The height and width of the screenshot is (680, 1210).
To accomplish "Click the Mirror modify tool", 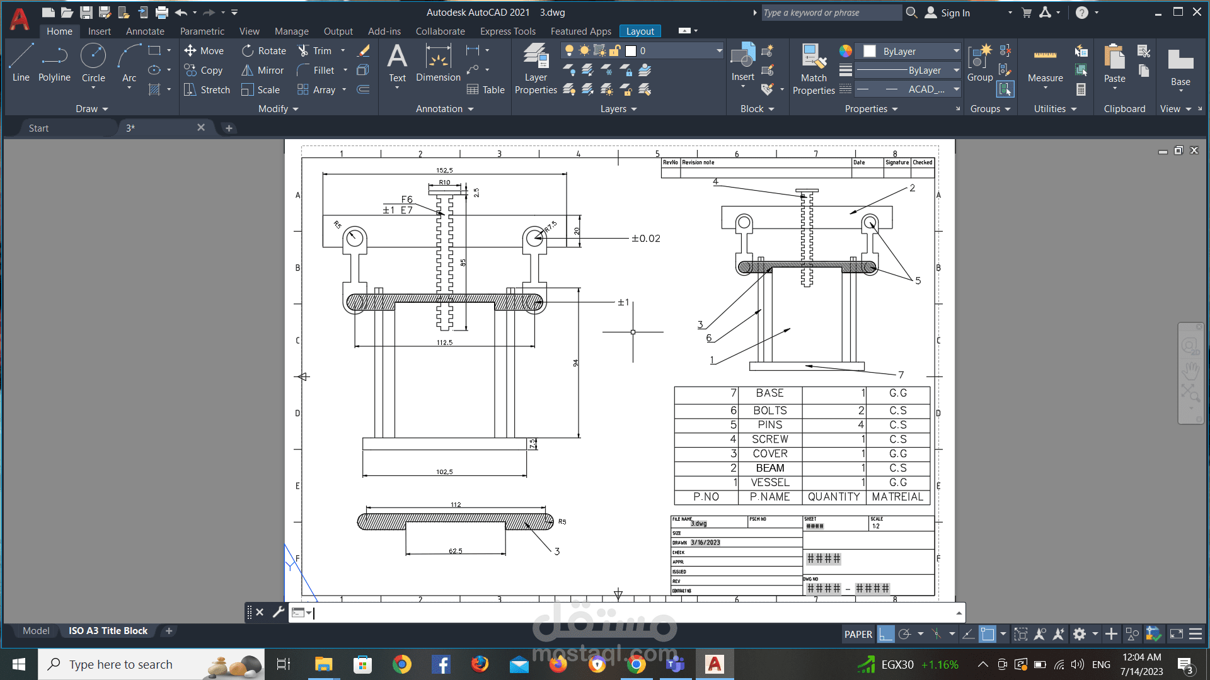I will click(263, 71).
